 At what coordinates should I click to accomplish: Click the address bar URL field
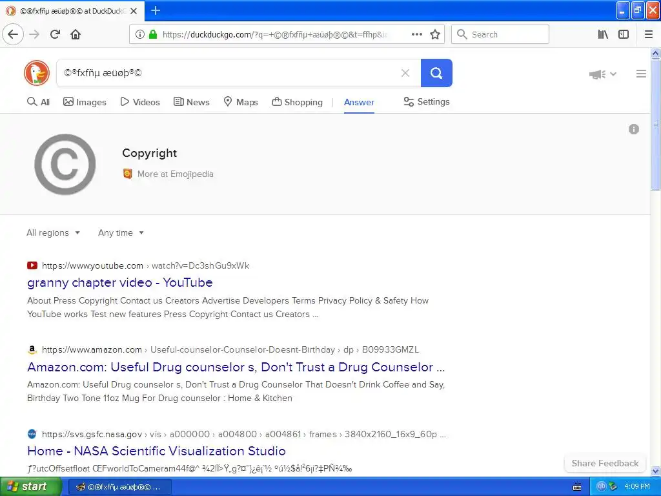pos(274,35)
